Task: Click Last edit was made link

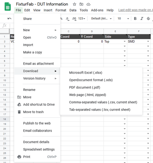Action: tap(136, 10)
